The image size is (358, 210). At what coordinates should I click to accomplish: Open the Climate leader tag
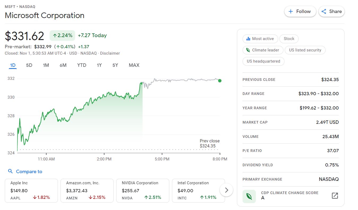[262, 50]
